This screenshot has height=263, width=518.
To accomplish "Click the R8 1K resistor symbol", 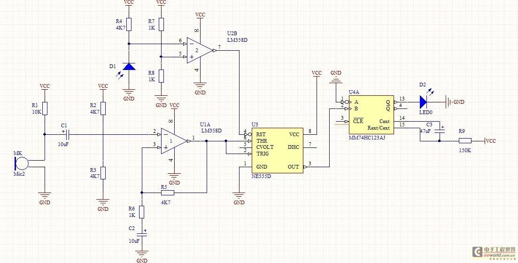I will click(x=161, y=76).
